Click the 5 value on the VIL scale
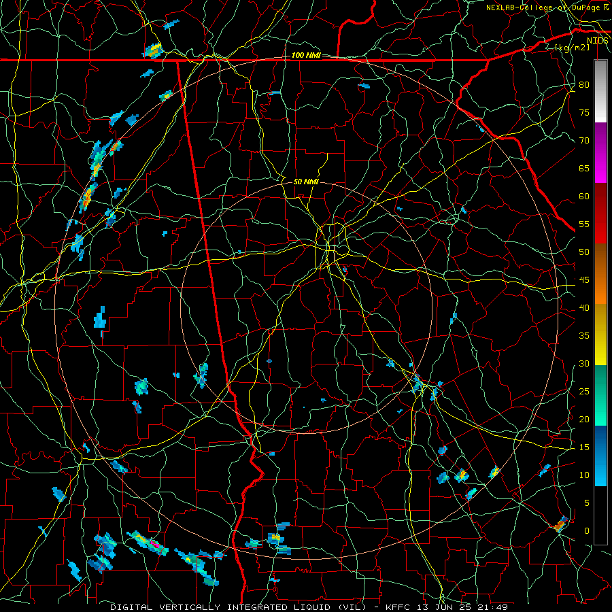This screenshot has height=612, width=612. coord(587,503)
